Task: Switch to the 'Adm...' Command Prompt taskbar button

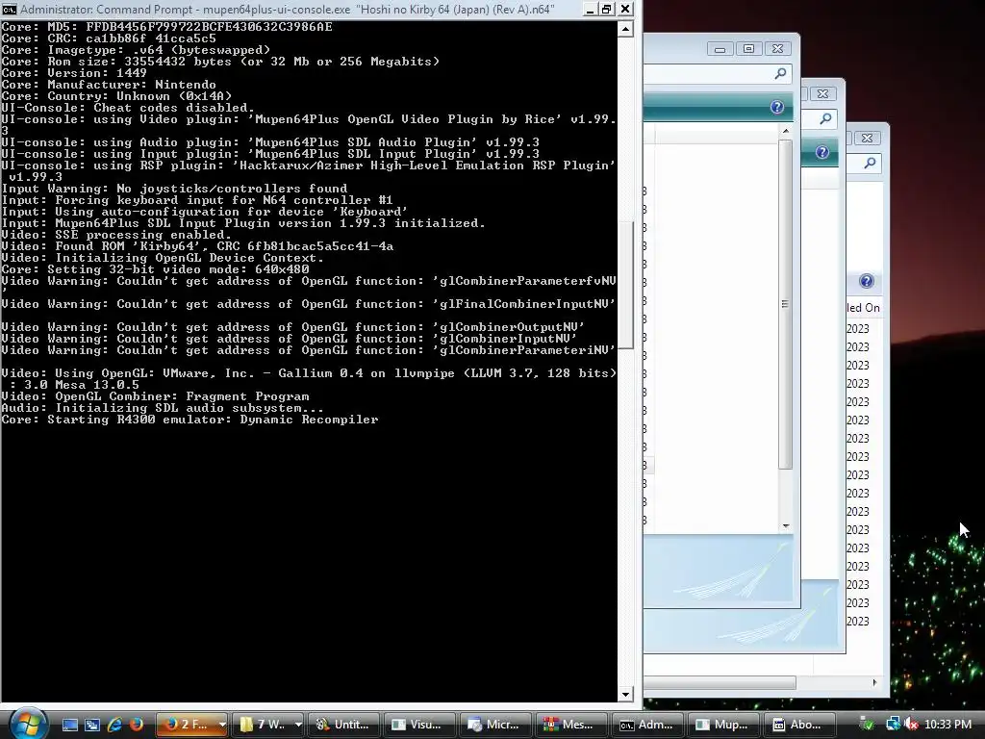Action: coord(648,725)
